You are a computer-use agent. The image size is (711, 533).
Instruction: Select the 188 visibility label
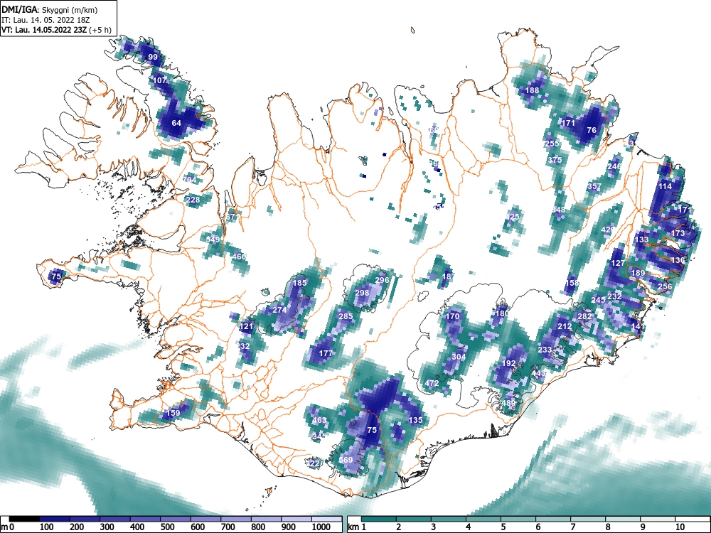point(532,90)
